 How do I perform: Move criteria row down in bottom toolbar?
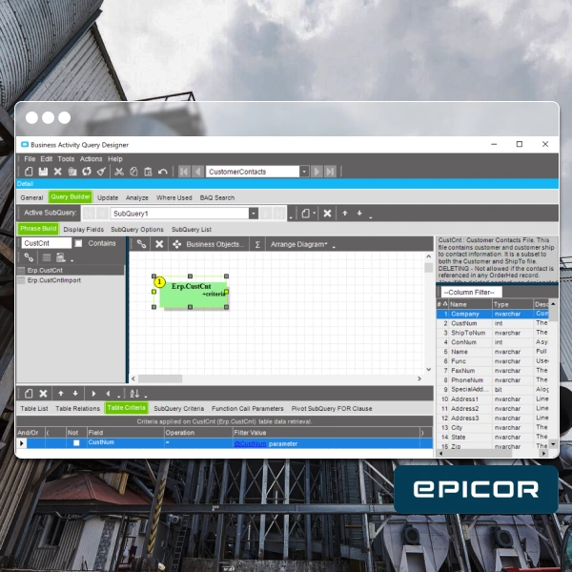[x=75, y=393]
